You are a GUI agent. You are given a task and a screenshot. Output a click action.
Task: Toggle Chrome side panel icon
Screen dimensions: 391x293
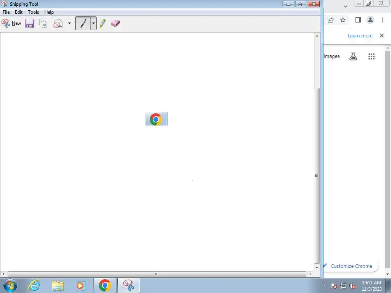coord(358,20)
